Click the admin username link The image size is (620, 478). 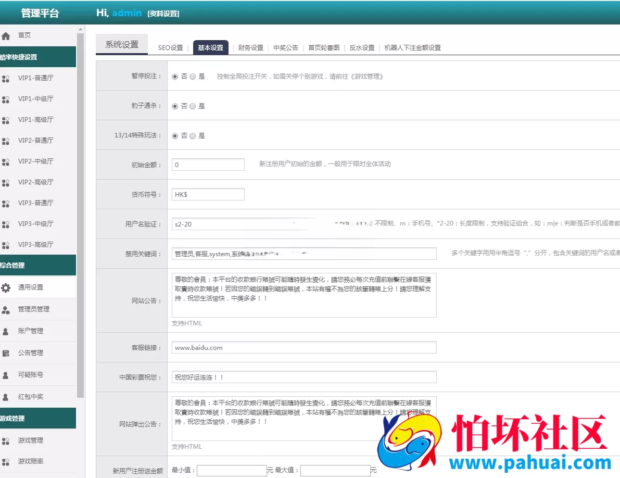pos(126,13)
